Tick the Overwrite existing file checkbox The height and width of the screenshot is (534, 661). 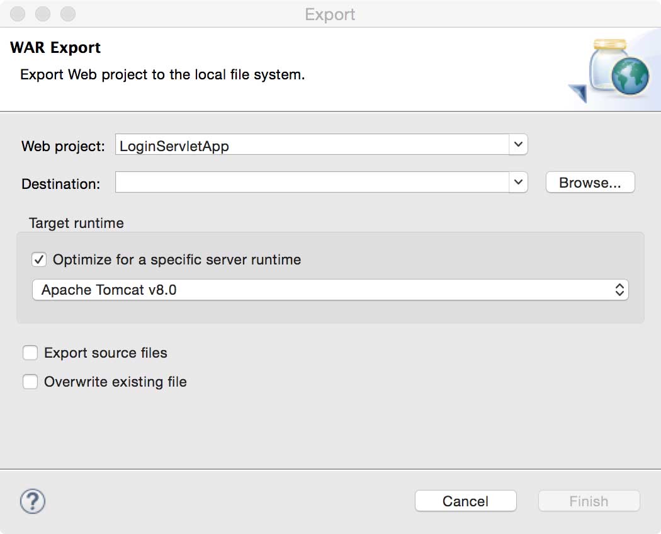30,382
